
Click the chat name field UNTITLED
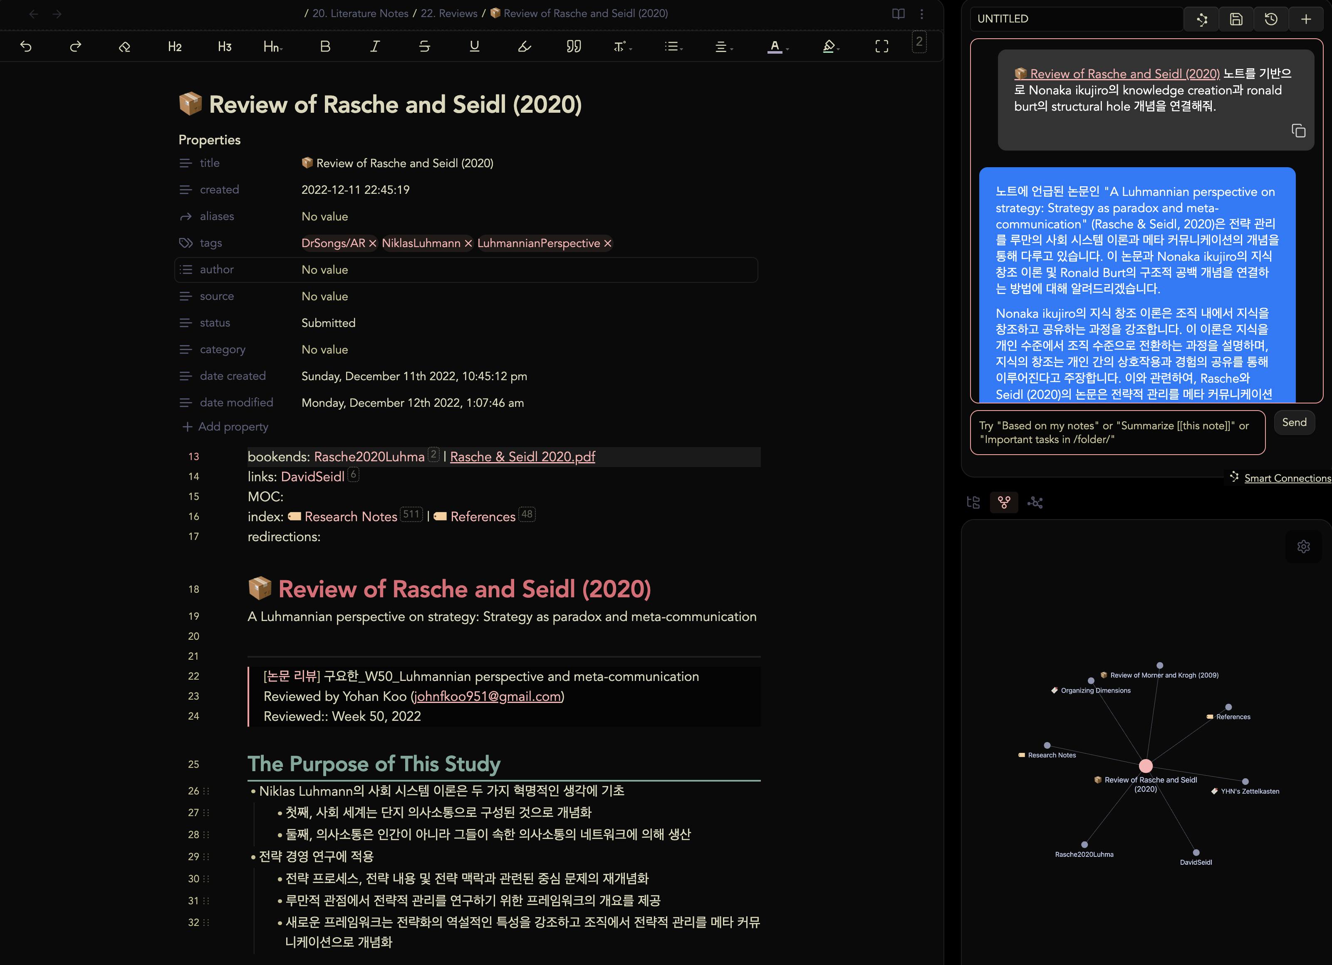coord(1076,19)
